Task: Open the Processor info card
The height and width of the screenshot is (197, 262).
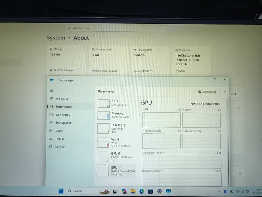Action: [192, 61]
